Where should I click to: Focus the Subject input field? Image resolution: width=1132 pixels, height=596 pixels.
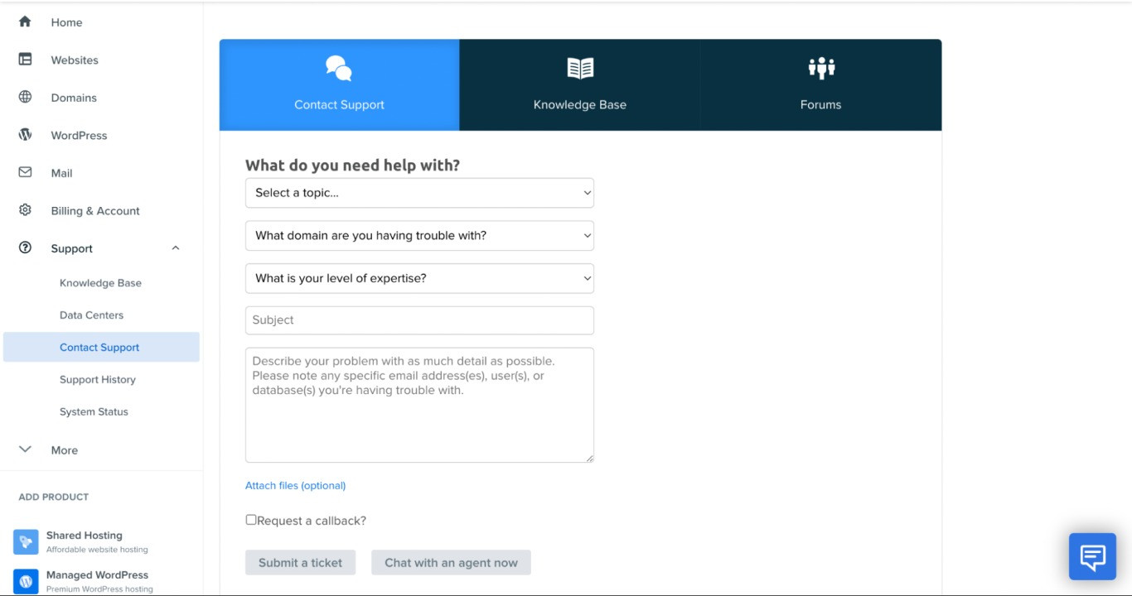(419, 320)
